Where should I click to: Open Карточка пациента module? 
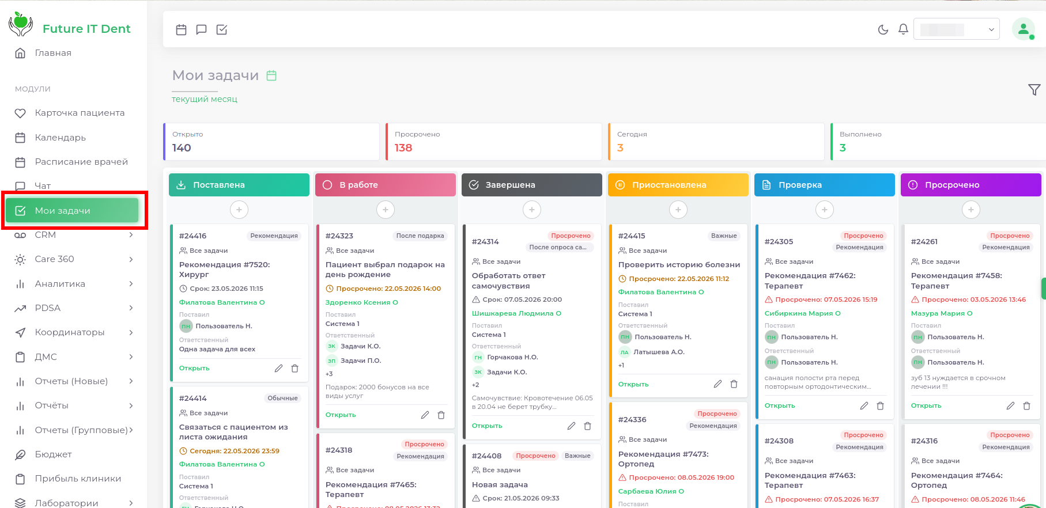point(70,113)
